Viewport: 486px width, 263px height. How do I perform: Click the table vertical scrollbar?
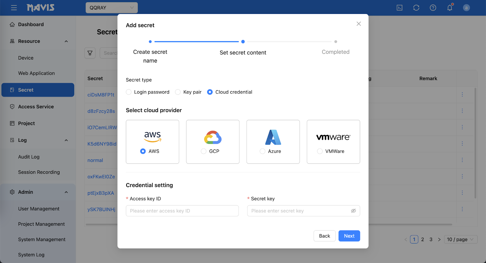click(x=475, y=143)
